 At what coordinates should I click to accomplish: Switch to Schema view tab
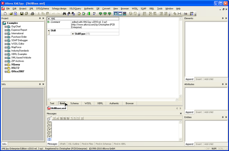coord(74,103)
